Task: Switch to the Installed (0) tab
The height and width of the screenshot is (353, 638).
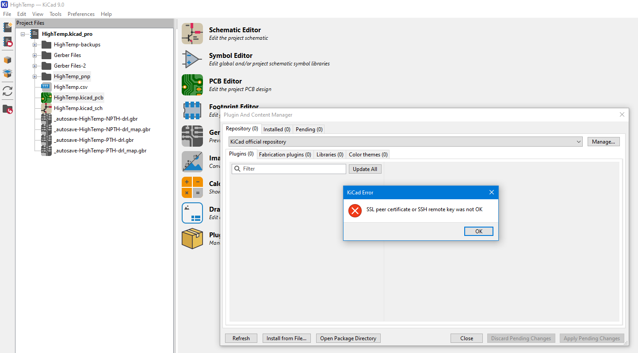Action: tap(277, 129)
